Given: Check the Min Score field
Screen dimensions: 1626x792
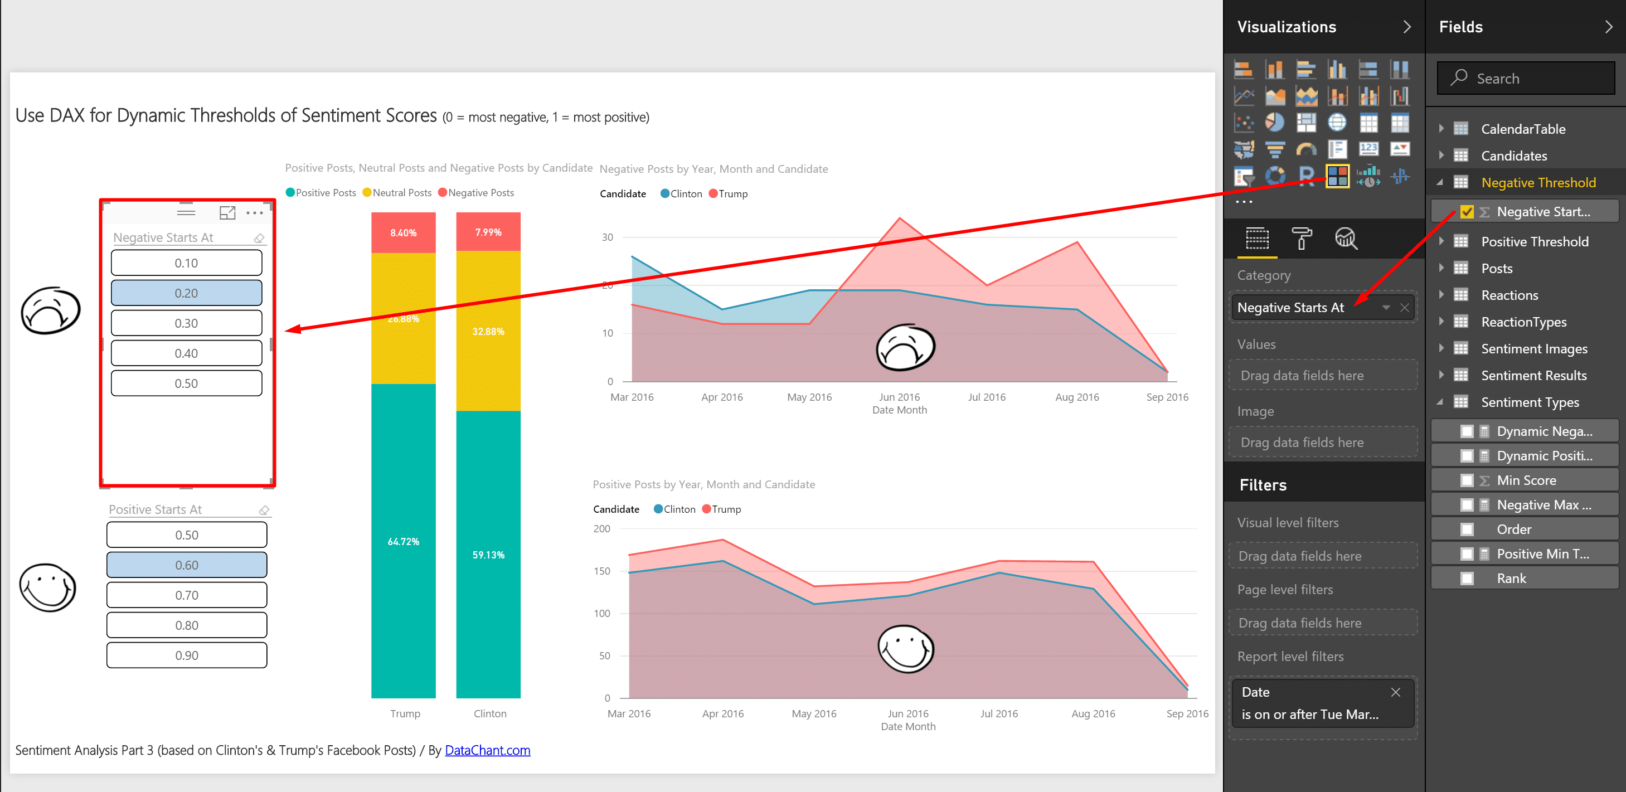Looking at the screenshot, I should 1467,480.
